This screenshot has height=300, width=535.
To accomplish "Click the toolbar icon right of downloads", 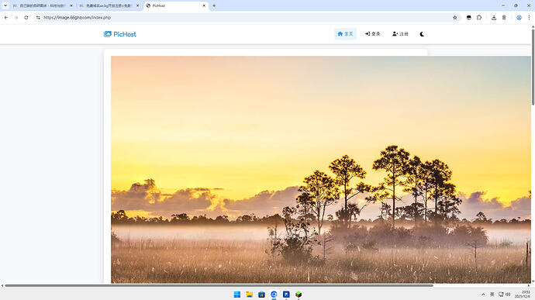I will click(x=504, y=17).
